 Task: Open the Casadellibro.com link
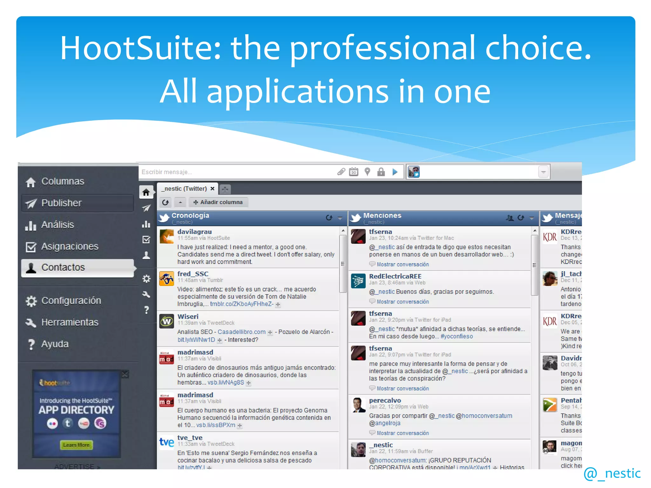[242, 332]
